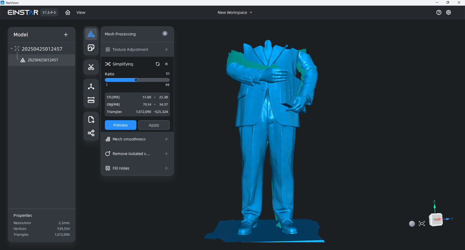Click the export file icon
The width and height of the screenshot is (465, 250).
[x=91, y=120]
